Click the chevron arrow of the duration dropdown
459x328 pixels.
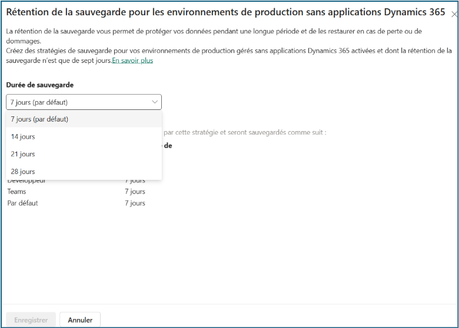point(155,102)
